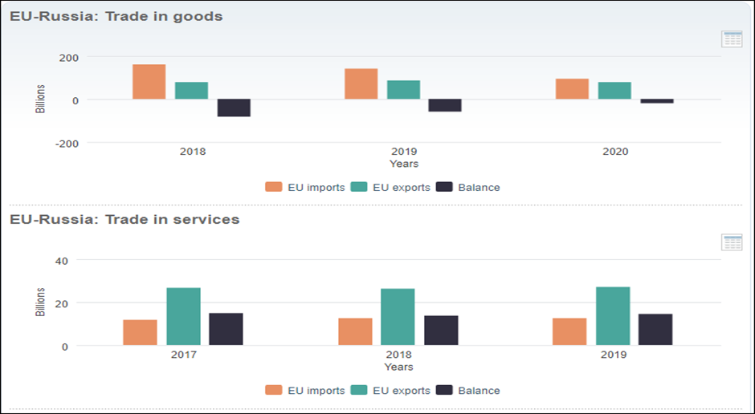755x414 pixels.
Task: Click the 2020 Balance bar in goods chart
Action: tap(656, 102)
